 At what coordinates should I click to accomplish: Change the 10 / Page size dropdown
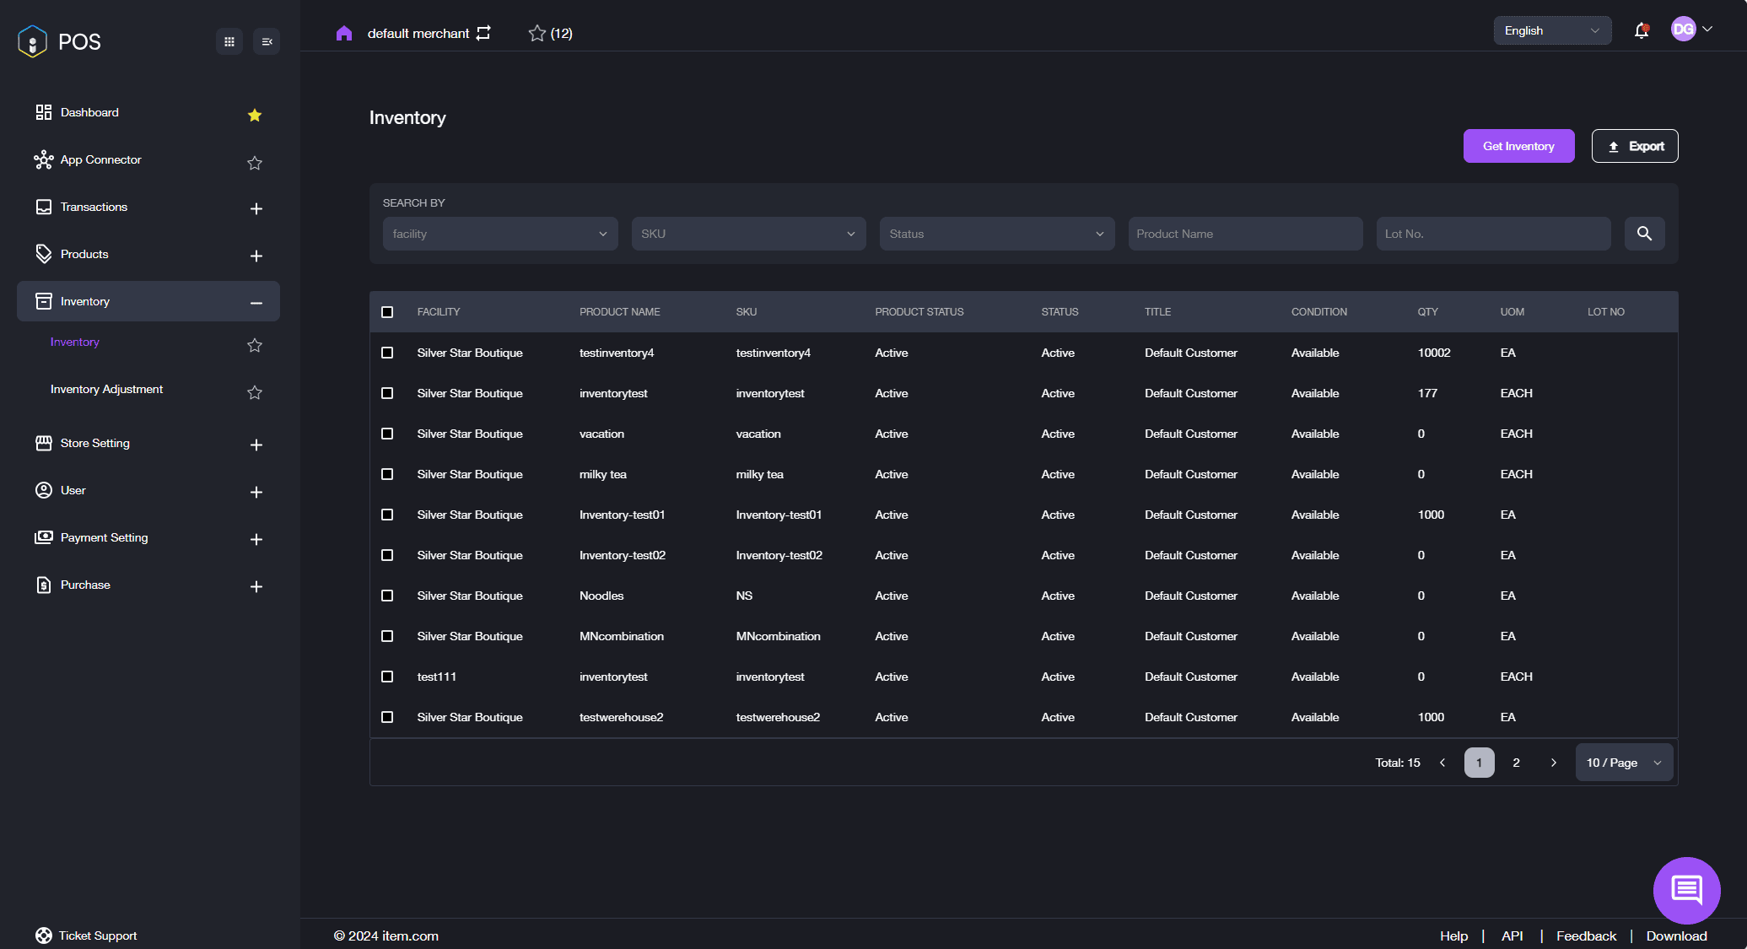point(1624,763)
